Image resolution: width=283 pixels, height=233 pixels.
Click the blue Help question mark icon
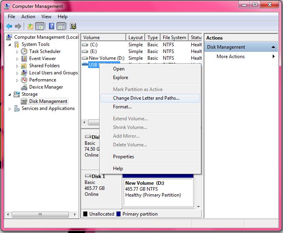coord(51,27)
